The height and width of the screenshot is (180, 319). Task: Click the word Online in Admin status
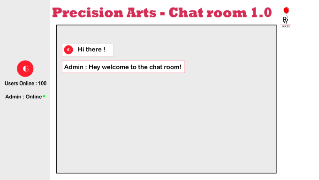click(x=34, y=97)
